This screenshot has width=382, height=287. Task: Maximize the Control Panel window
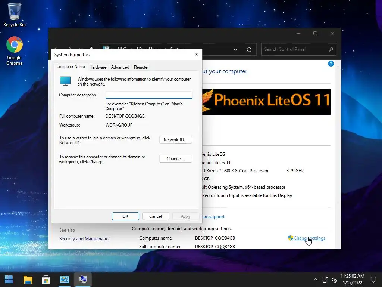[x=315, y=33]
